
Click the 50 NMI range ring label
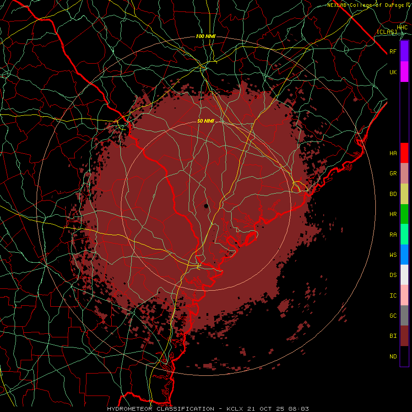coord(206,121)
